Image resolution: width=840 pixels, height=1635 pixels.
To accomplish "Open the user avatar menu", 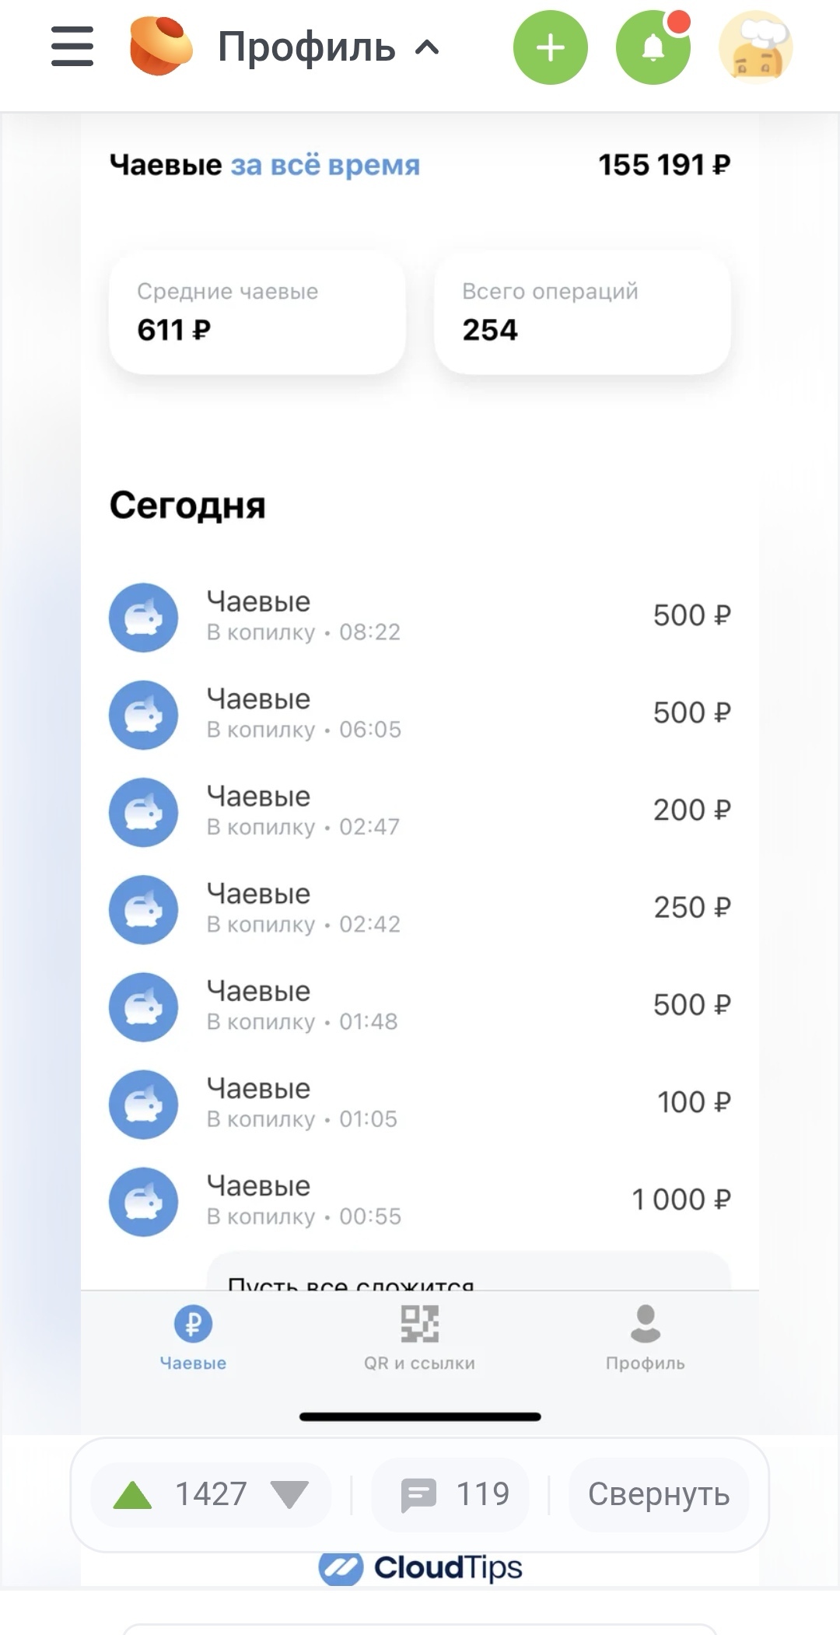I will click(x=755, y=47).
